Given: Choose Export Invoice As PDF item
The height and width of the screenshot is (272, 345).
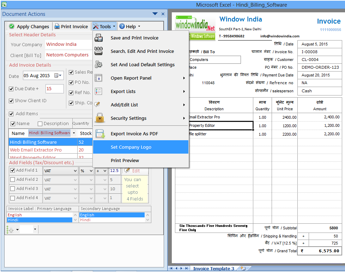Looking at the screenshot, I should (x=141, y=134).
